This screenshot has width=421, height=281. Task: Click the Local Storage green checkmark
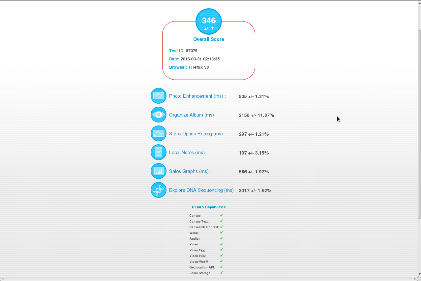tap(222, 273)
